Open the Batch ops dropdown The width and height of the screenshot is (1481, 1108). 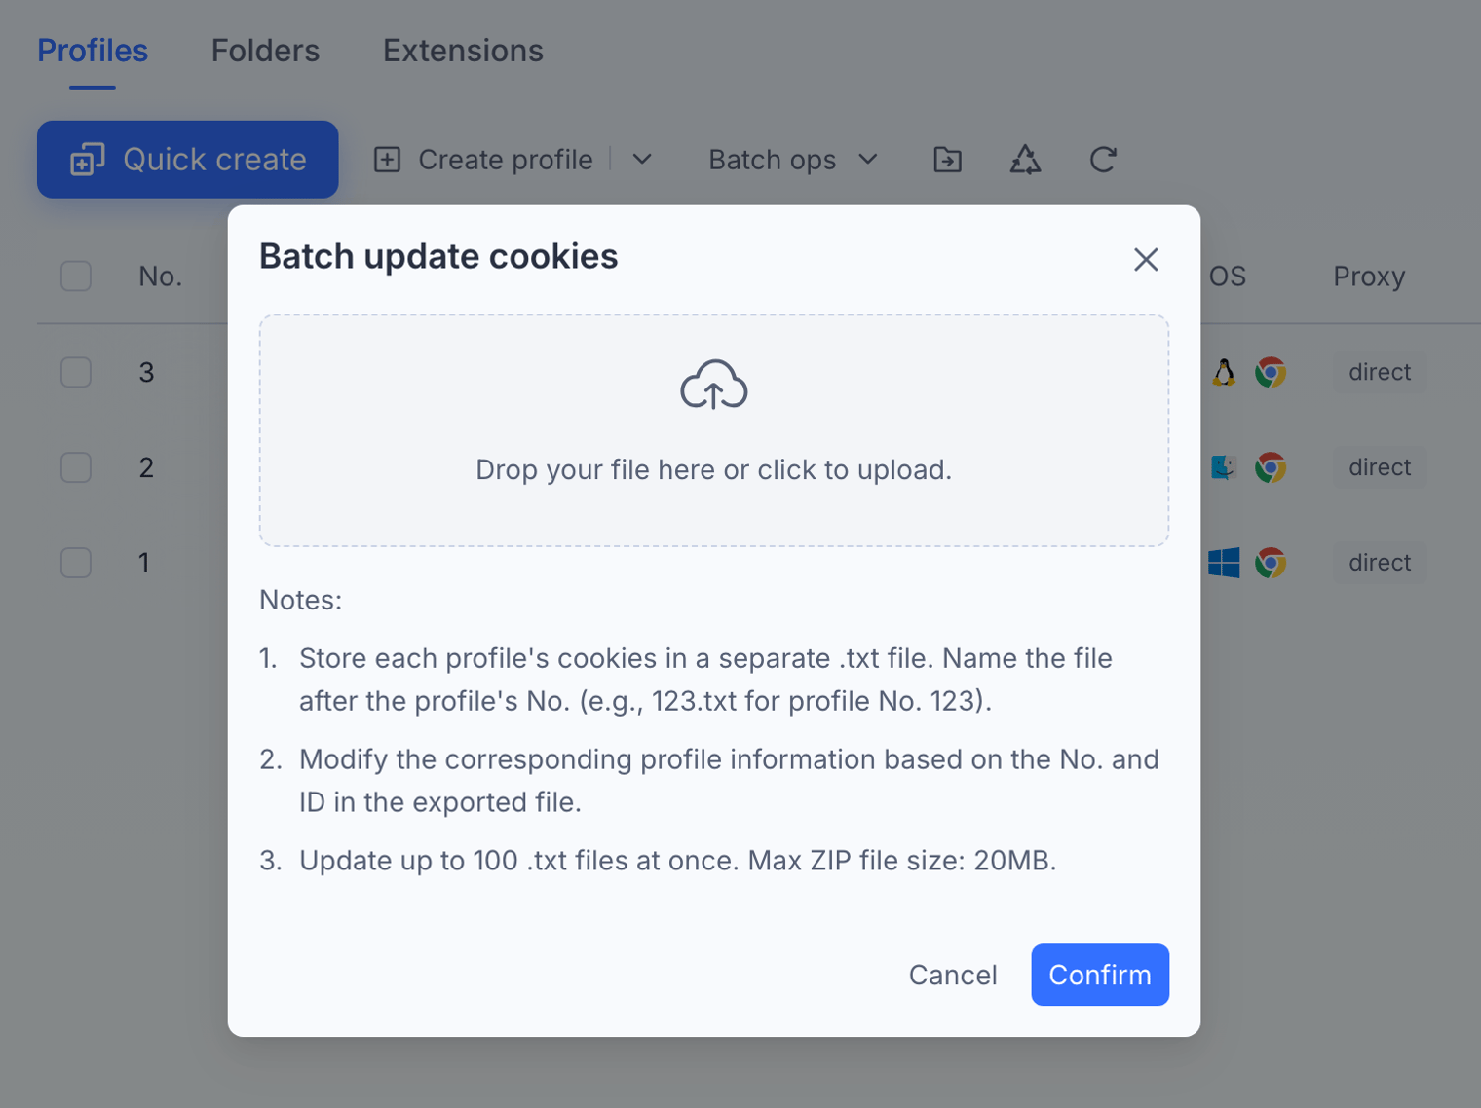coord(793,160)
